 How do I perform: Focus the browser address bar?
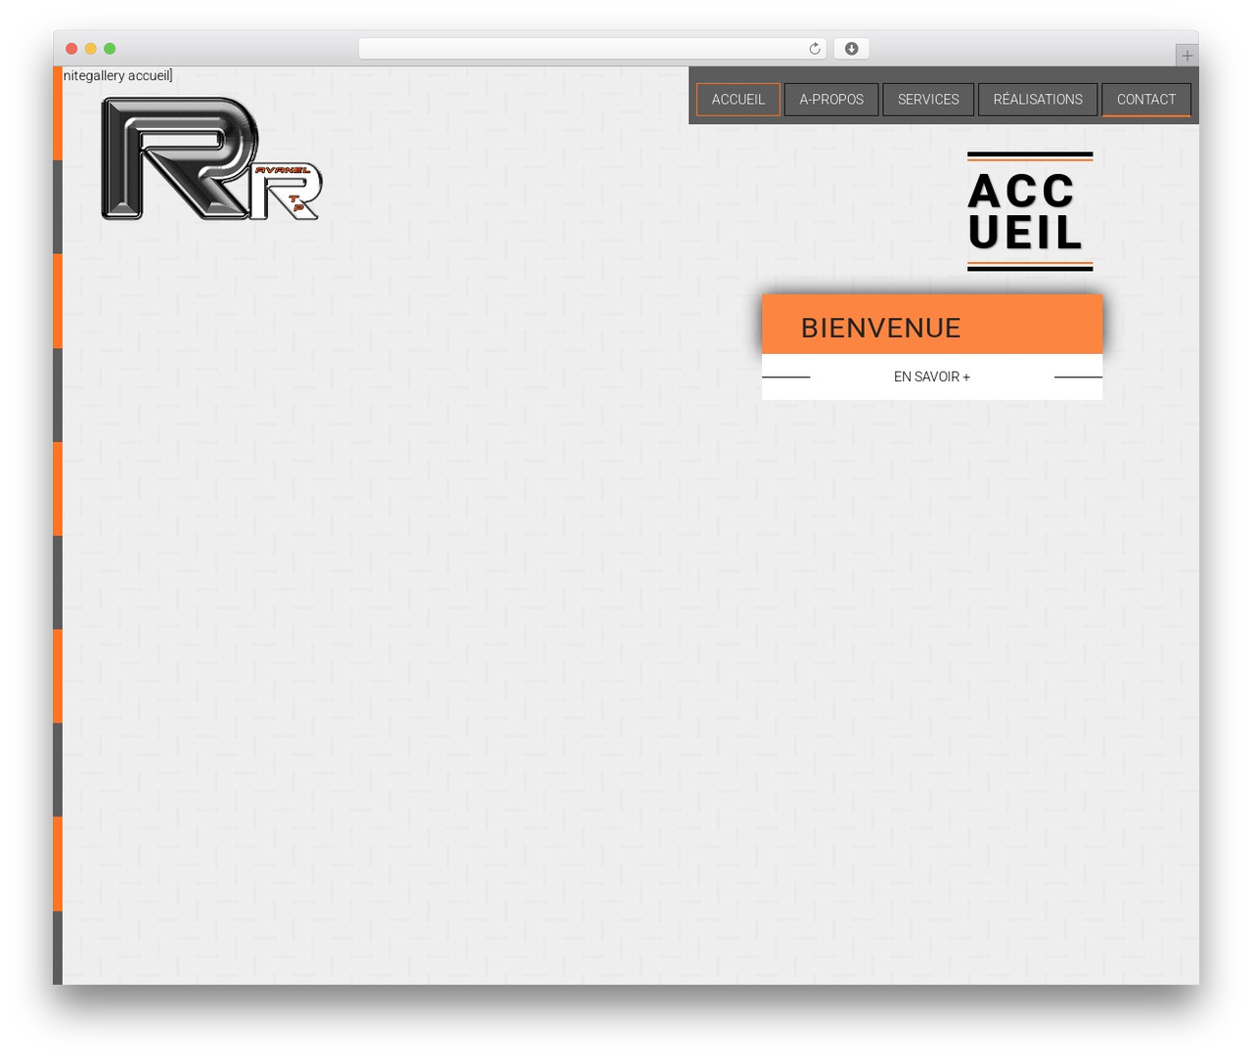coord(593,49)
